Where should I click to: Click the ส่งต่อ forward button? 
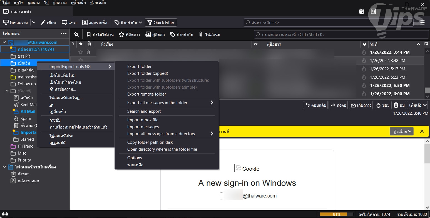click(338, 105)
